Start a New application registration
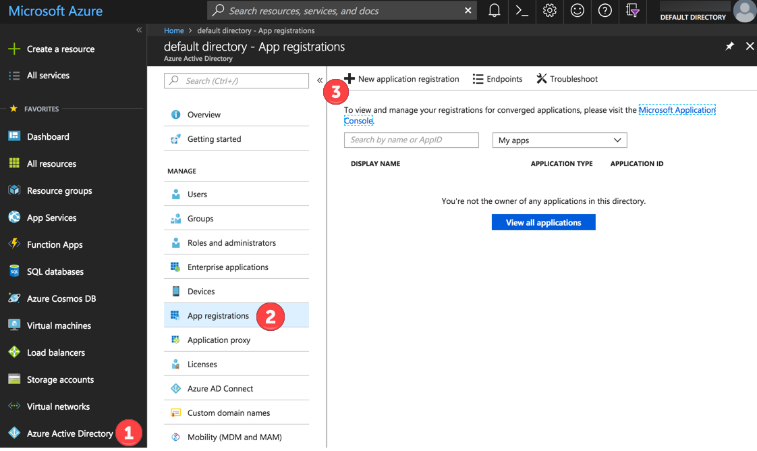Viewport: 757px width, 451px height. [402, 78]
